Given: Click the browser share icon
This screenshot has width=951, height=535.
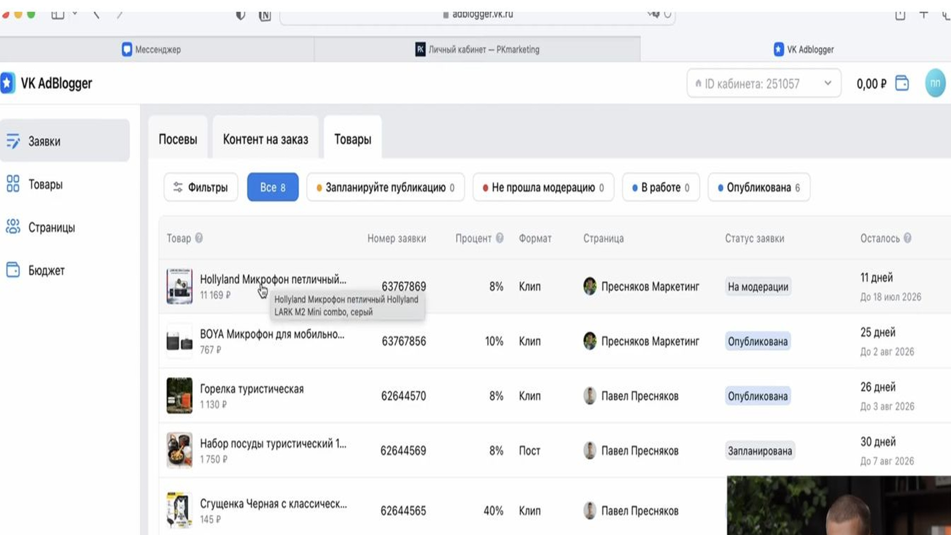Looking at the screenshot, I should click(900, 15).
